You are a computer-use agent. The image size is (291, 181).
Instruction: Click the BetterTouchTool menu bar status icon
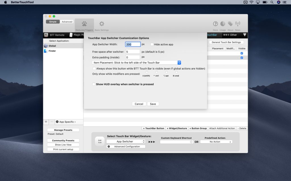[x=245, y=2]
